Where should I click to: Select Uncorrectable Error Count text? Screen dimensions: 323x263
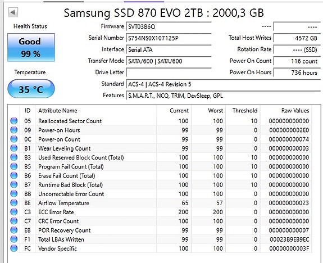pos(71,194)
